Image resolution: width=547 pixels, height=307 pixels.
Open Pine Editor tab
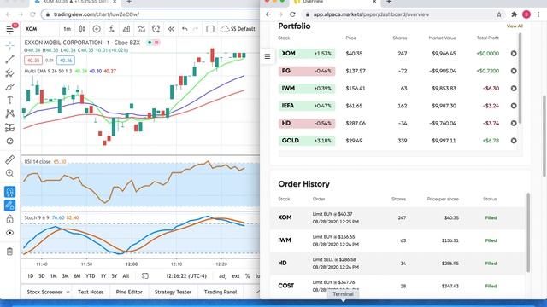pyautogui.click(x=129, y=292)
